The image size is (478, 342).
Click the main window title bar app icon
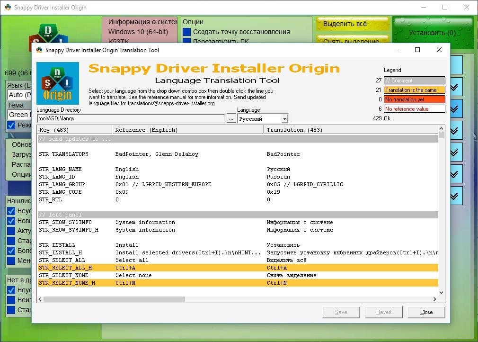(x=8, y=8)
